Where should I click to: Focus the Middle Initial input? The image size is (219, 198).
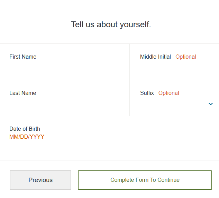coord(174,62)
